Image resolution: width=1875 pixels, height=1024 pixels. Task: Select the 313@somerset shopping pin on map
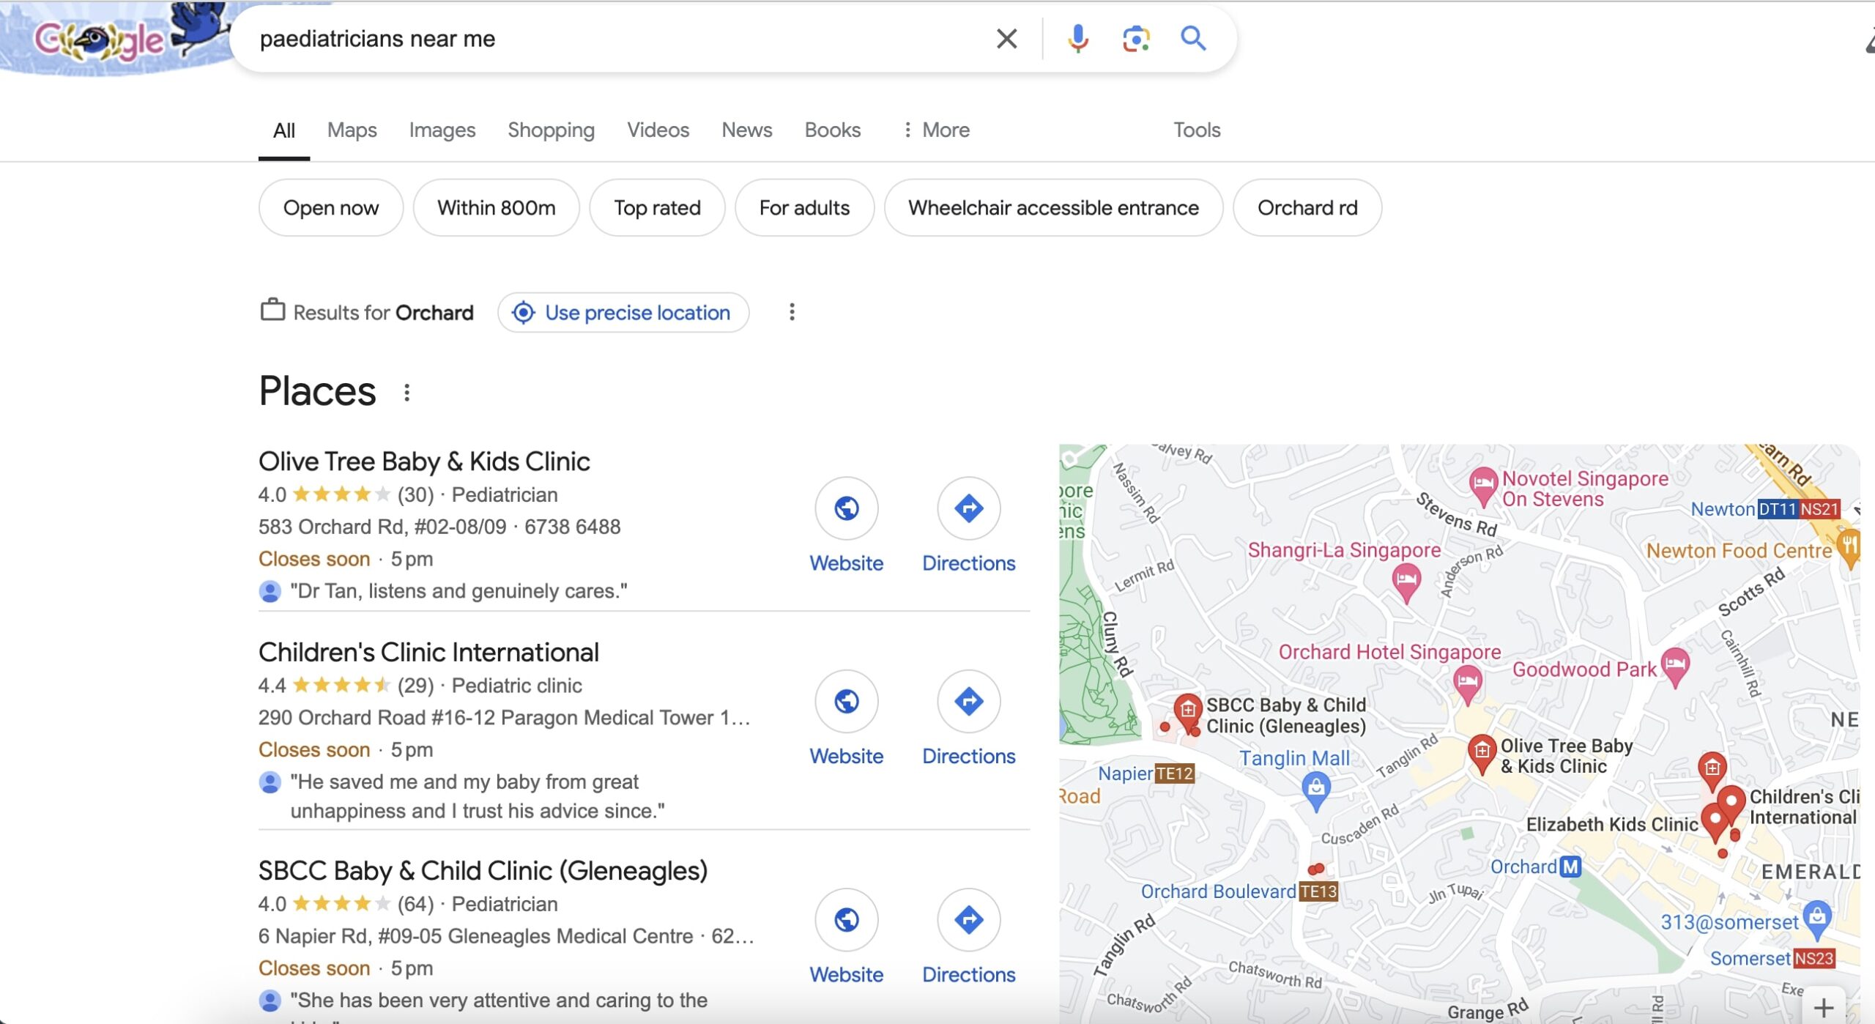click(1817, 920)
